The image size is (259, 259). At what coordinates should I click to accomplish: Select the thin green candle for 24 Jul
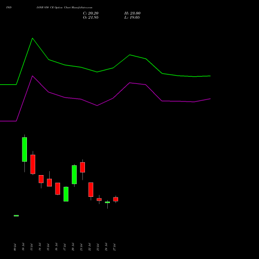(107, 202)
